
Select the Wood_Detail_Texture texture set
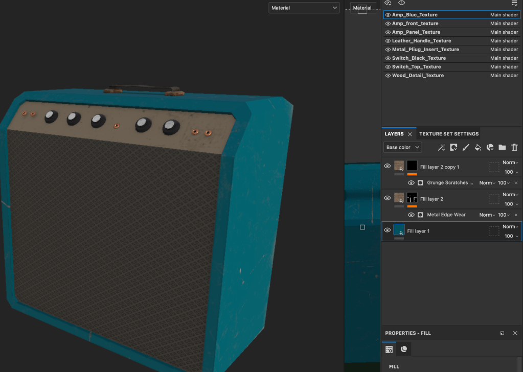point(418,76)
